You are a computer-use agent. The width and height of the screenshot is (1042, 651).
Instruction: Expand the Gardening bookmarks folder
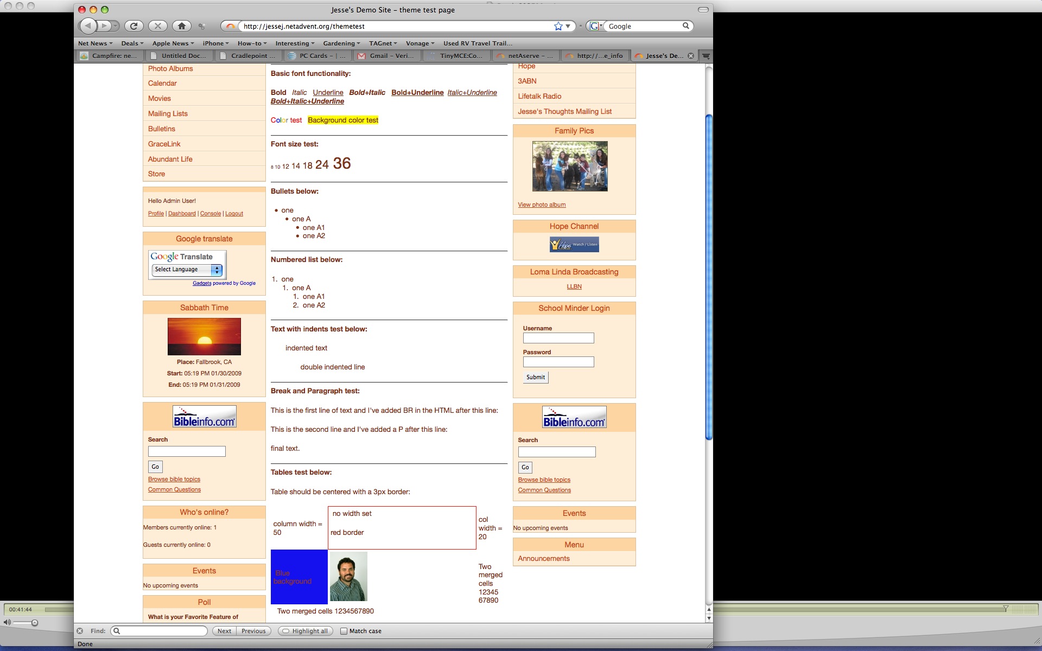(341, 43)
